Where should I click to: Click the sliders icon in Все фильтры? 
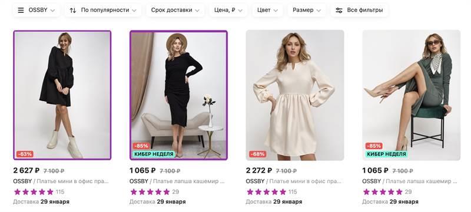click(x=339, y=10)
